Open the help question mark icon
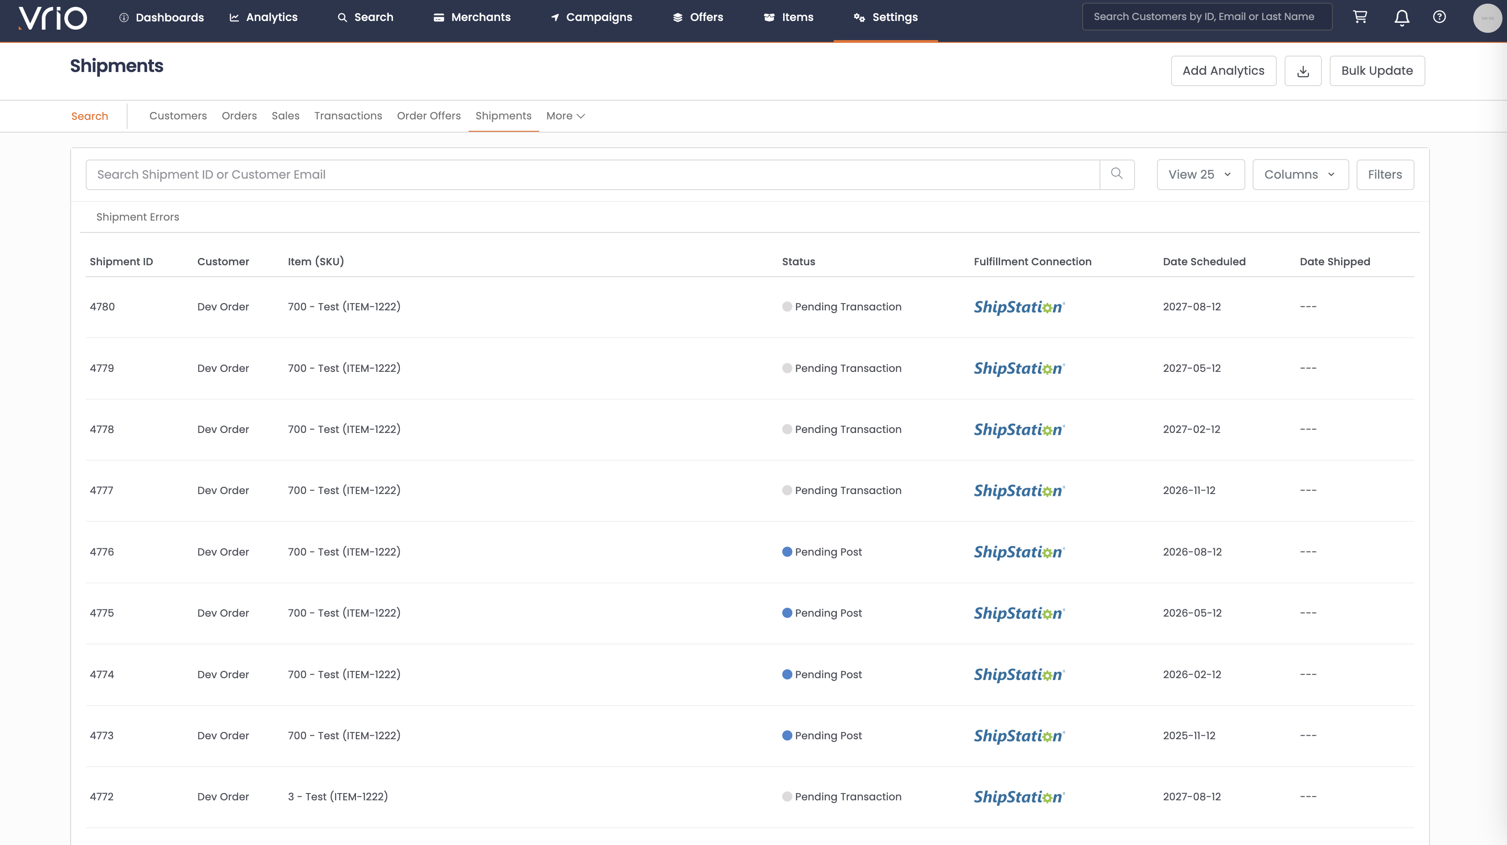 pyautogui.click(x=1439, y=17)
